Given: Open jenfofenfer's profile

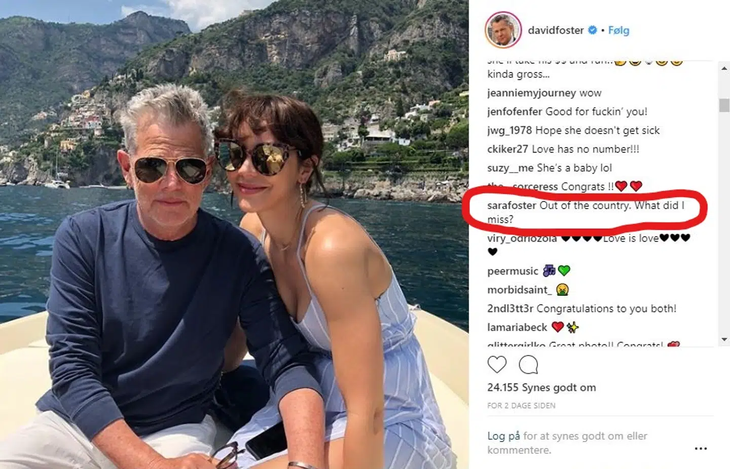Looking at the screenshot, I should point(514,111).
